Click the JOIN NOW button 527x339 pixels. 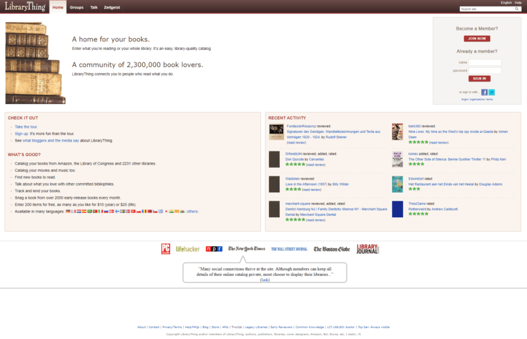click(477, 39)
